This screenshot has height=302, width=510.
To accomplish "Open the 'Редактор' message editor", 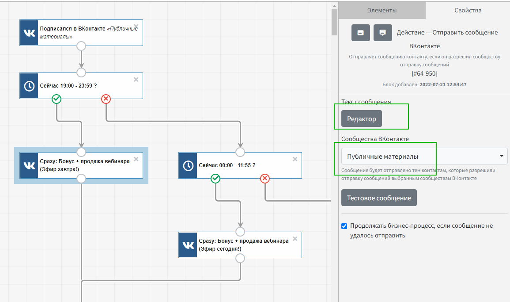I will point(361,119).
